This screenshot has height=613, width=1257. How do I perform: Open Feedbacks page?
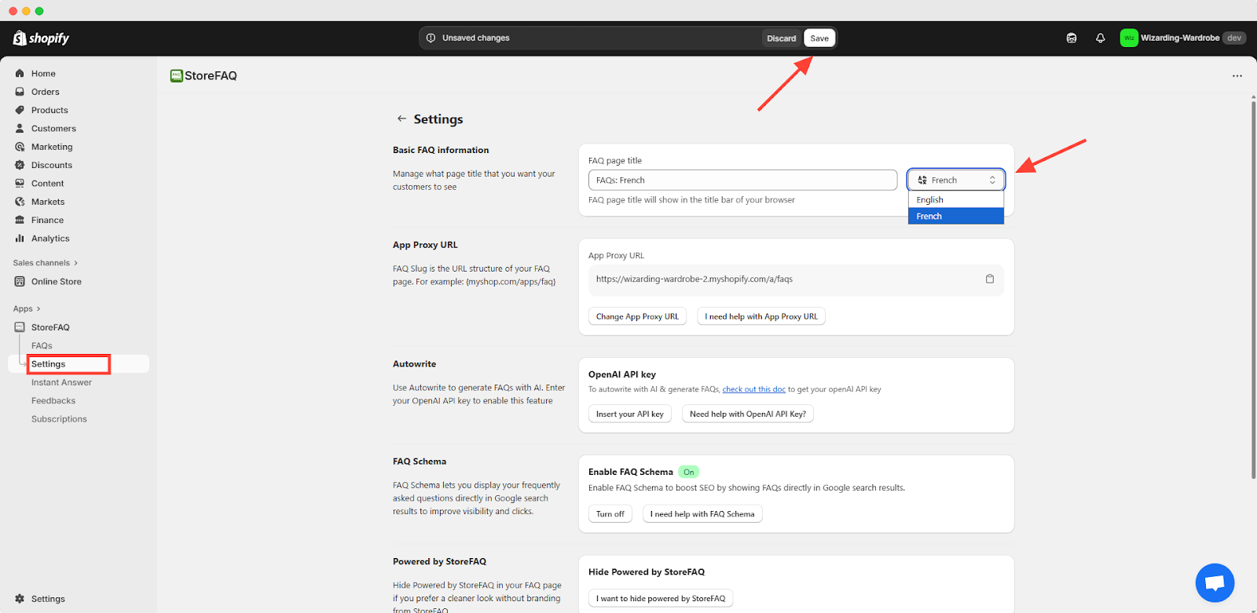tap(53, 400)
